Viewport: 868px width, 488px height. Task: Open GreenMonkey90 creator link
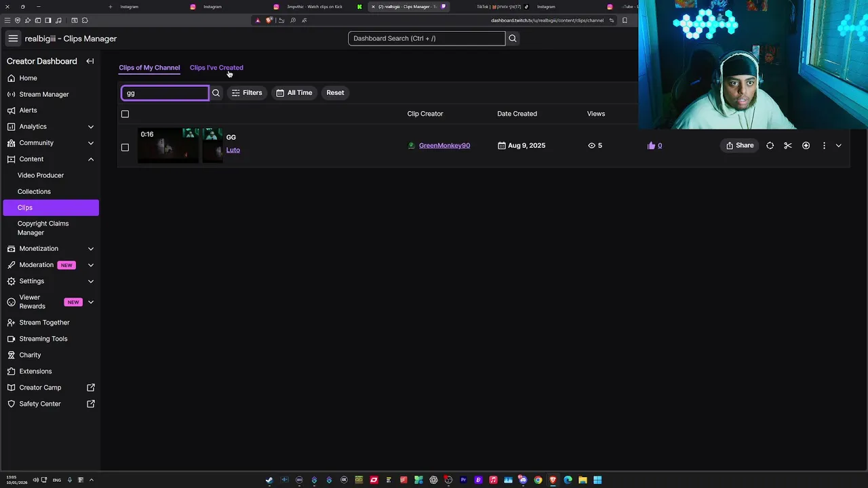tap(444, 146)
